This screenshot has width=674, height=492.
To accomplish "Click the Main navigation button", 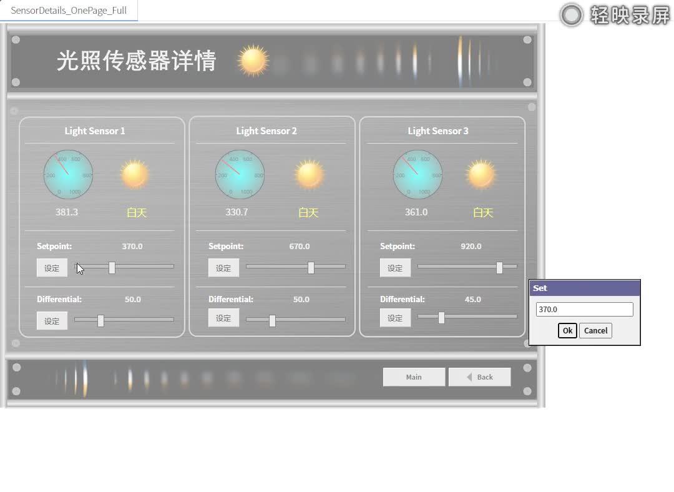I will (414, 376).
